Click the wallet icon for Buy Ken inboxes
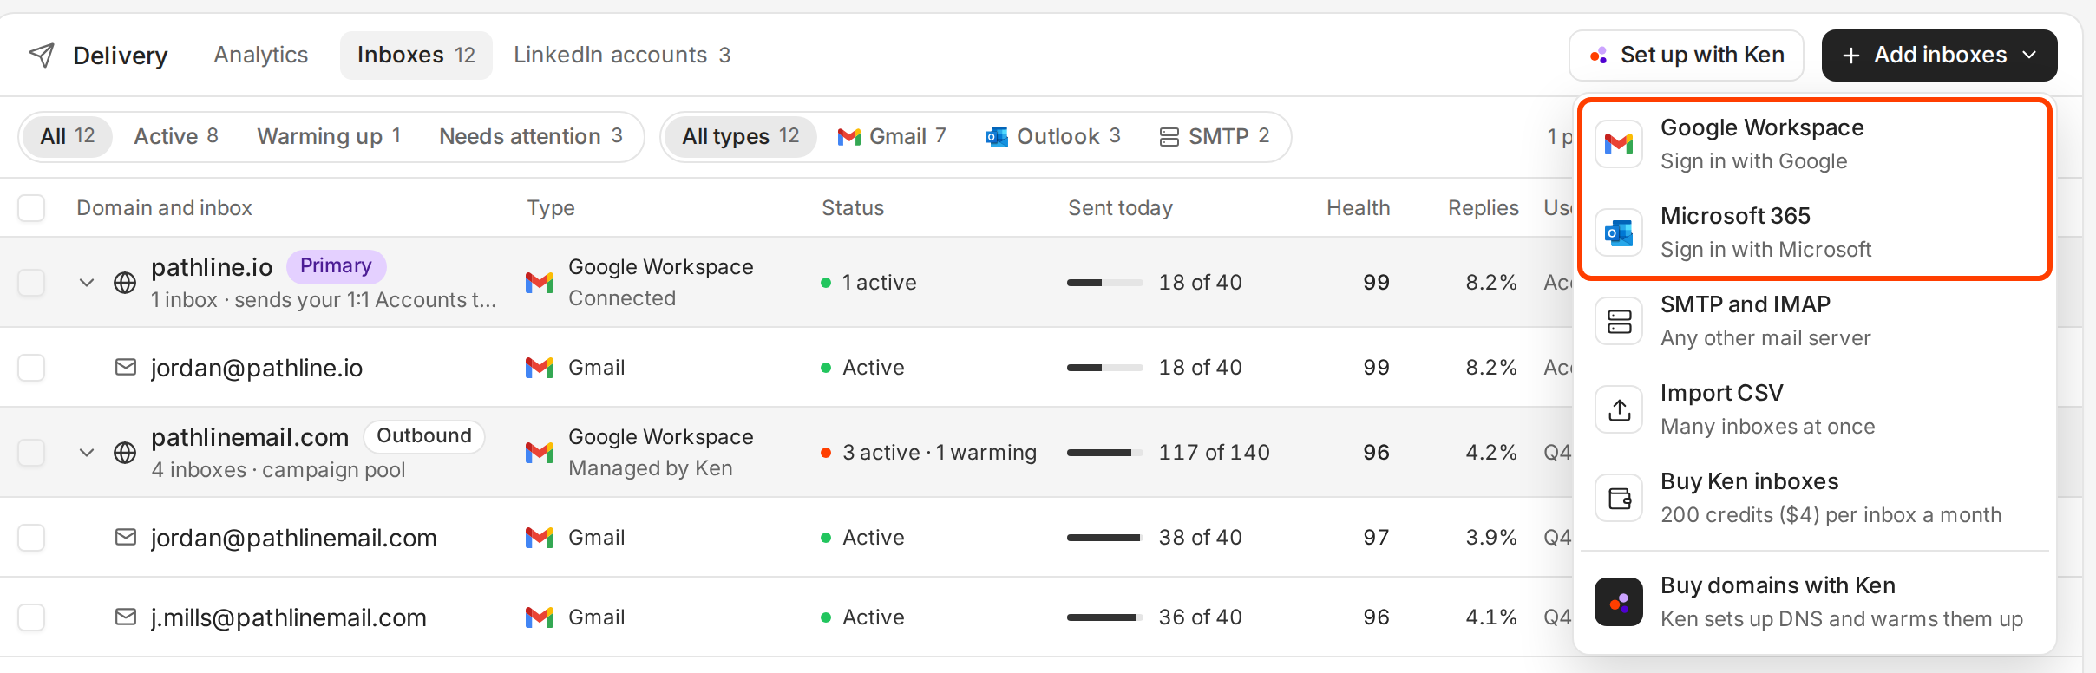This screenshot has width=2096, height=673. (1619, 498)
